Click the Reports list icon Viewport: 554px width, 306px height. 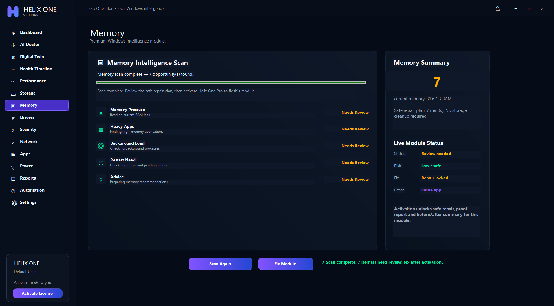click(x=13, y=179)
